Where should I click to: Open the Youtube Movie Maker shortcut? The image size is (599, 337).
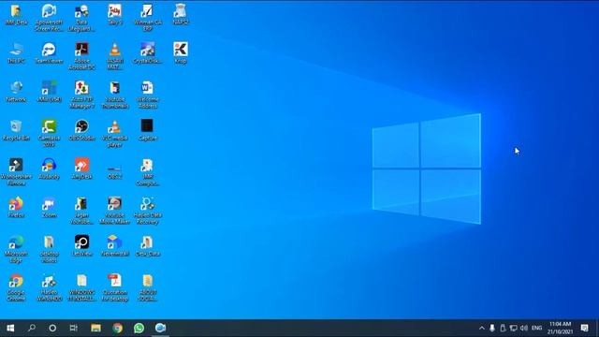coord(114,211)
